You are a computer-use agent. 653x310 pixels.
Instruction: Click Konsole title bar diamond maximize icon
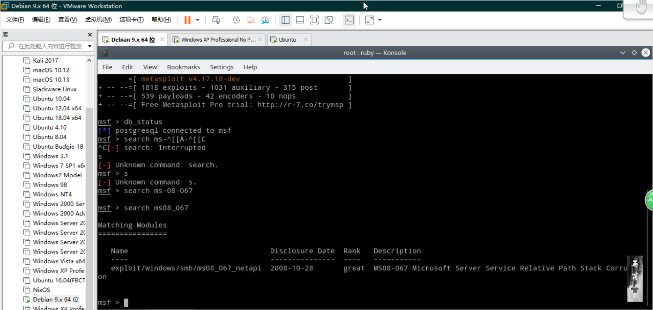coord(634,53)
